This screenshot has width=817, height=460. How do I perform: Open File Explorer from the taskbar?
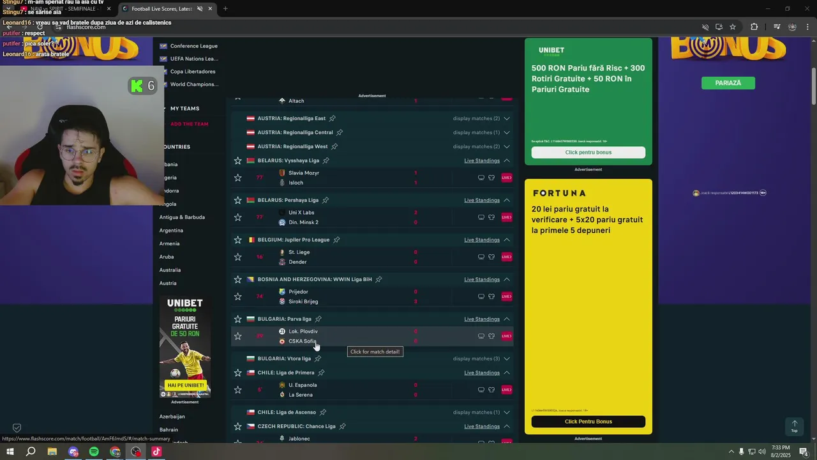(x=52, y=452)
